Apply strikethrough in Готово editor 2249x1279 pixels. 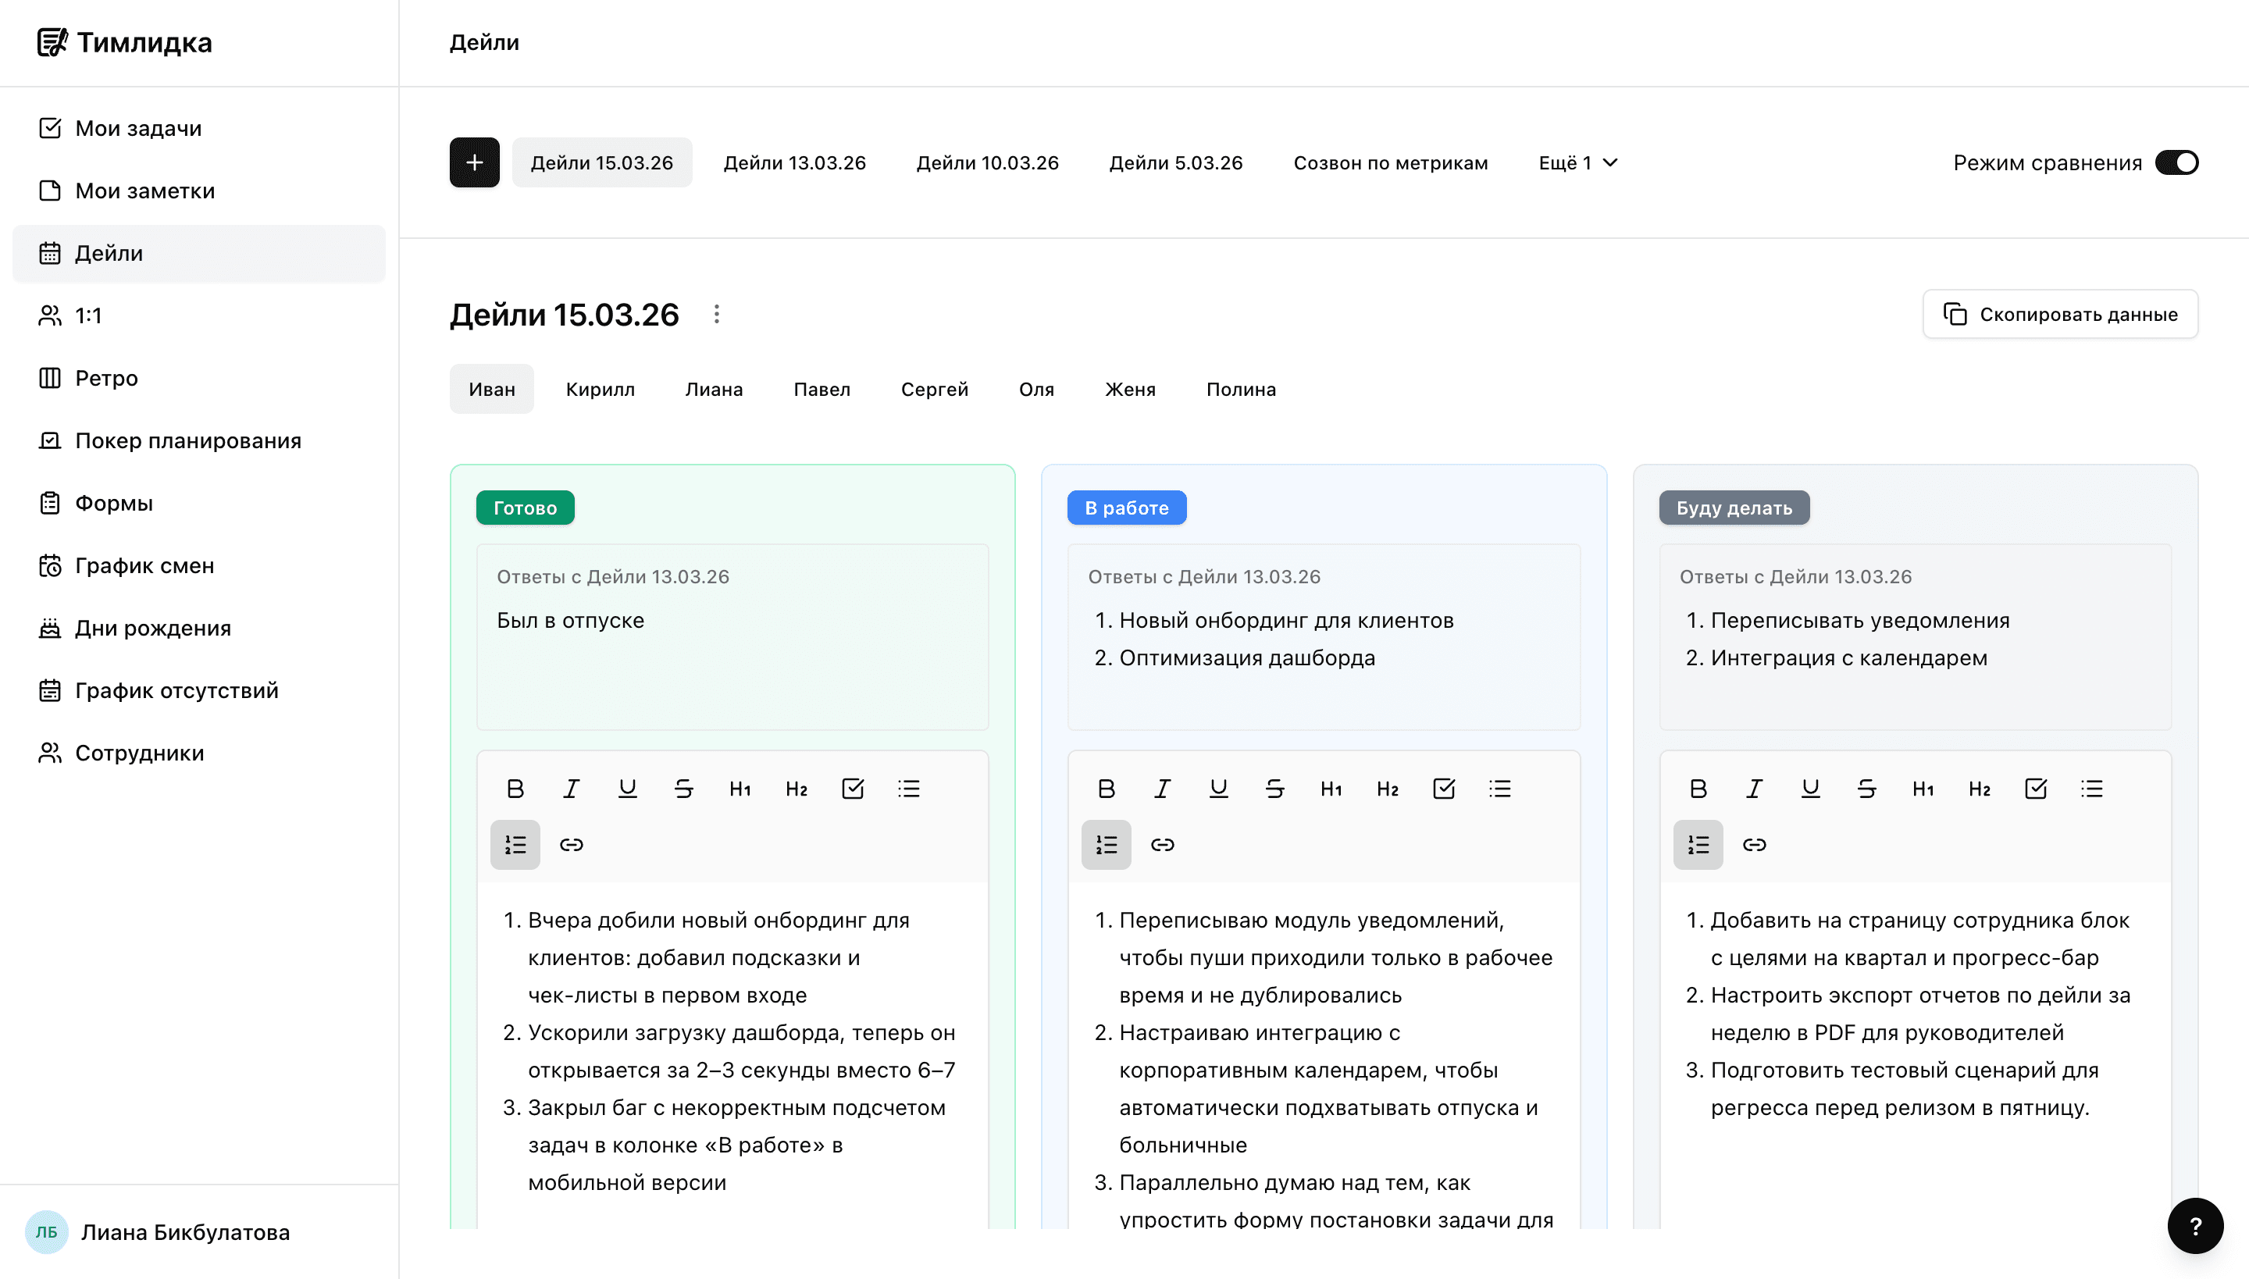pos(683,789)
